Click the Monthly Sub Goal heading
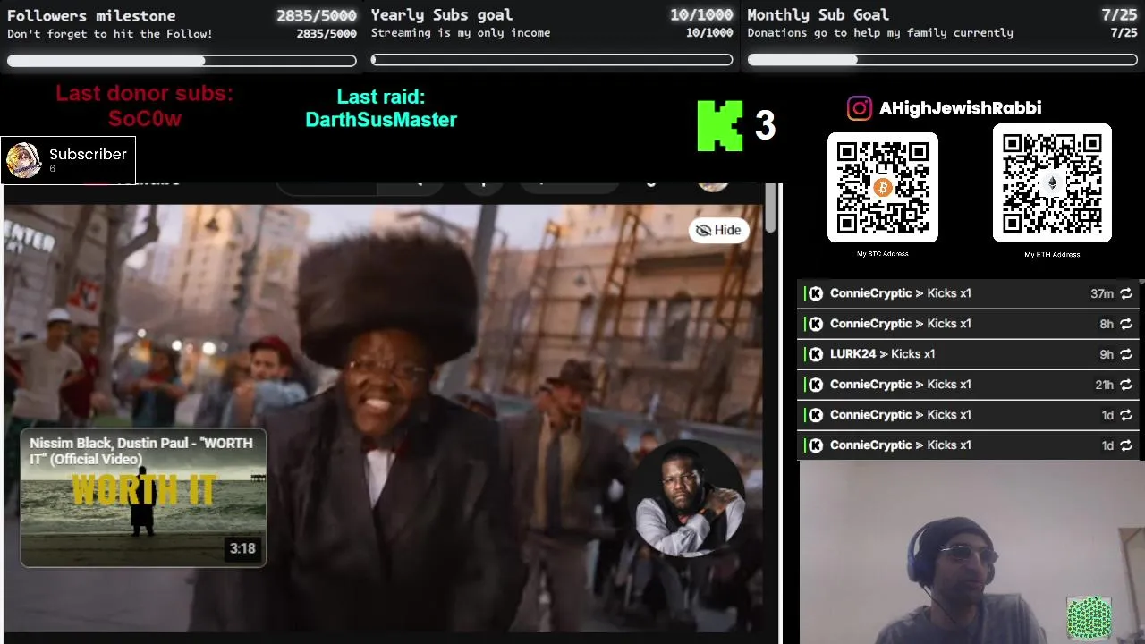The image size is (1145, 644). point(818,15)
